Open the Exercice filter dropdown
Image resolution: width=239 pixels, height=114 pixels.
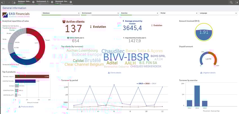click(139, 13)
